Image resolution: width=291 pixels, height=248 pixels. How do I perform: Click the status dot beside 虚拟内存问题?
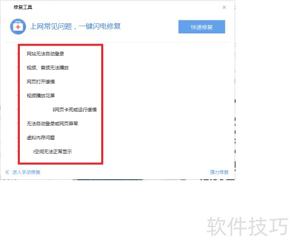click(17, 137)
